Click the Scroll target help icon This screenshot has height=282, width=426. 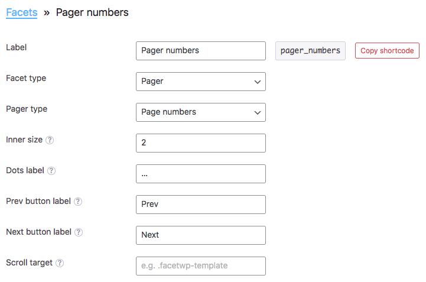coord(60,263)
